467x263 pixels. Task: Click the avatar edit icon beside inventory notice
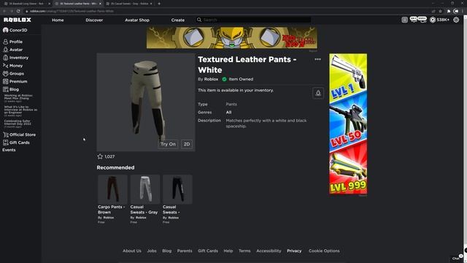point(318,93)
